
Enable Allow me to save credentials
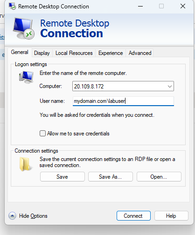pos(42,134)
